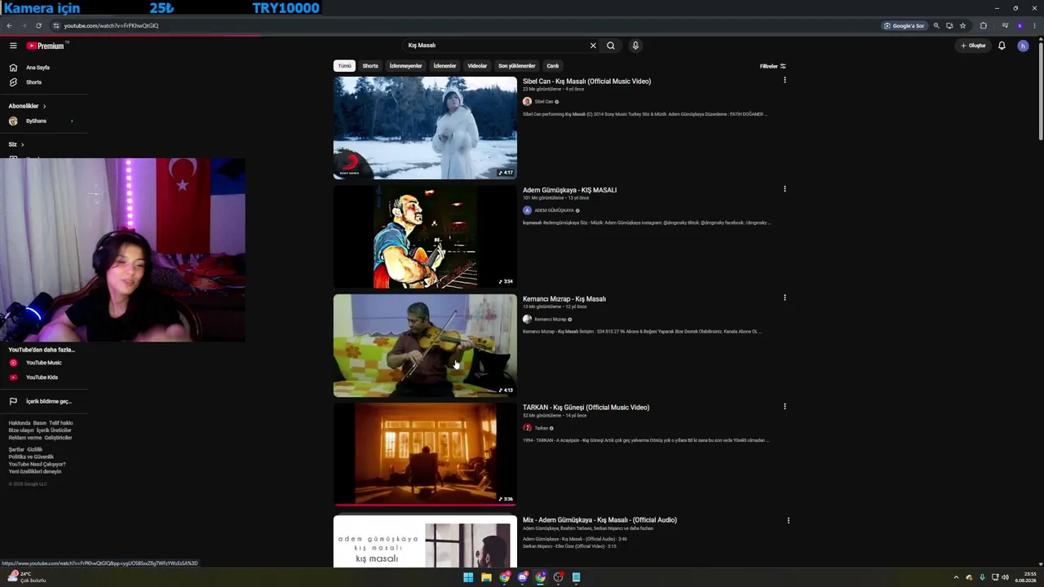This screenshot has height=587, width=1044.
Task: Open Discord from the taskbar
Action: point(523,577)
